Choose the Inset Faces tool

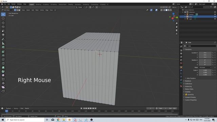(x=3, y=52)
